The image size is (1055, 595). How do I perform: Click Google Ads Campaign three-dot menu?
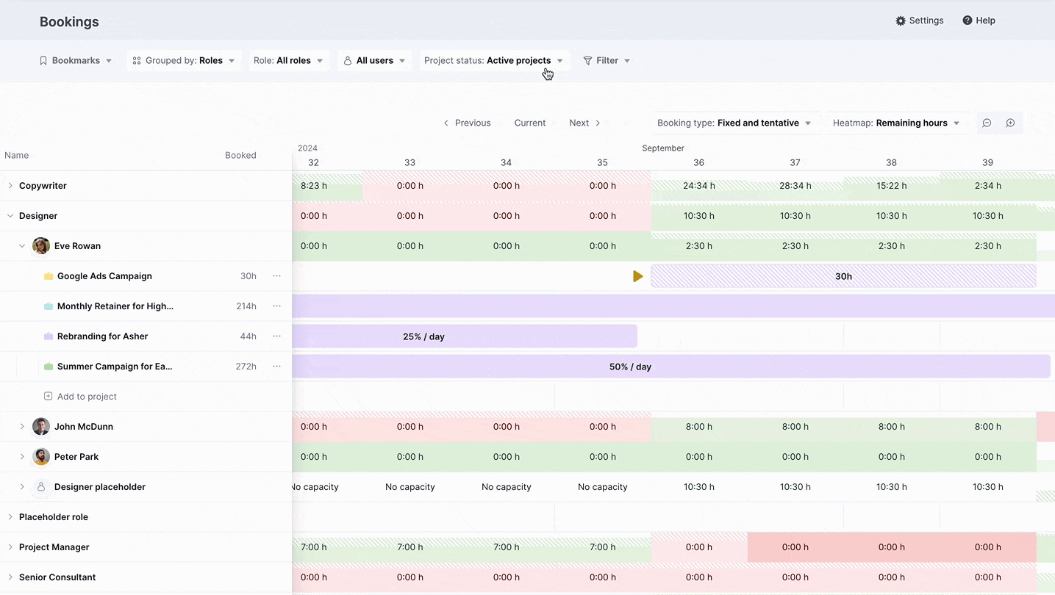[276, 276]
